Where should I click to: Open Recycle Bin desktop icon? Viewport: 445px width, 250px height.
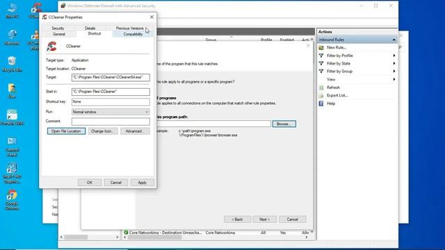point(12,64)
